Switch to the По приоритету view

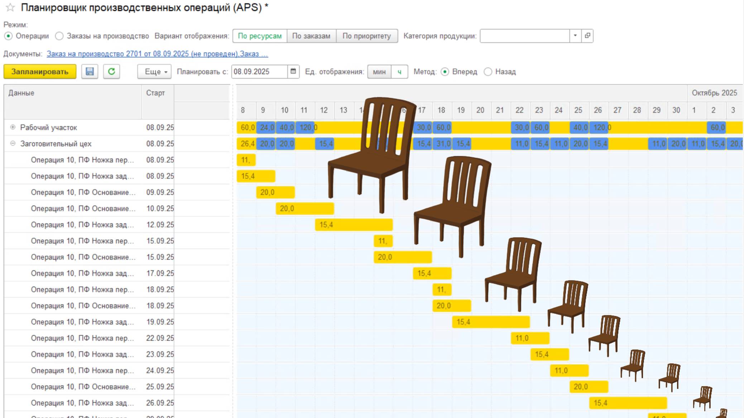point(366,36)
